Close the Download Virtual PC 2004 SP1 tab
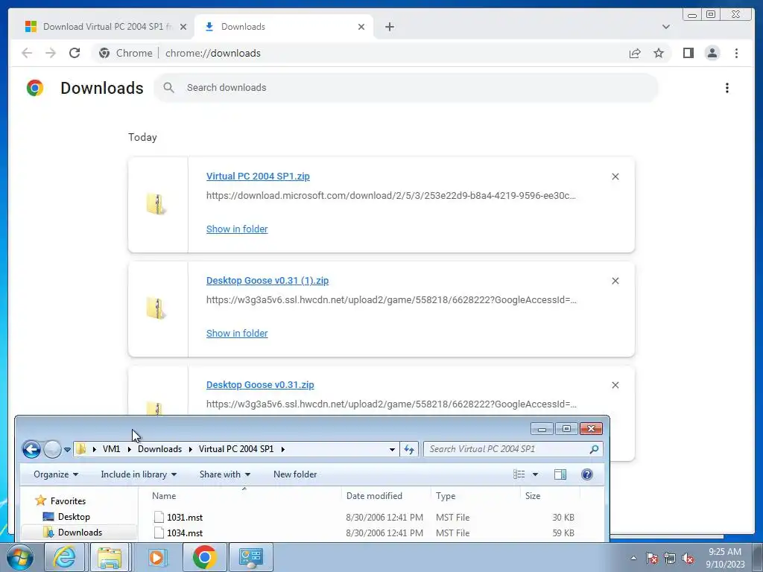763x572 pixels. pyautogui.click(x=183, y=27)
